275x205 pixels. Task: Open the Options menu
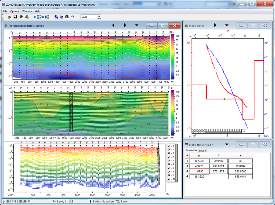click(15, 11)
